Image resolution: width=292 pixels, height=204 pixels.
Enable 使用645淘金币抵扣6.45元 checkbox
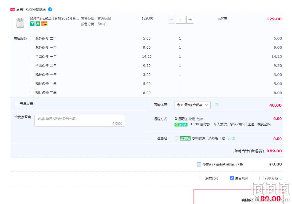click(x=199, y=165)
